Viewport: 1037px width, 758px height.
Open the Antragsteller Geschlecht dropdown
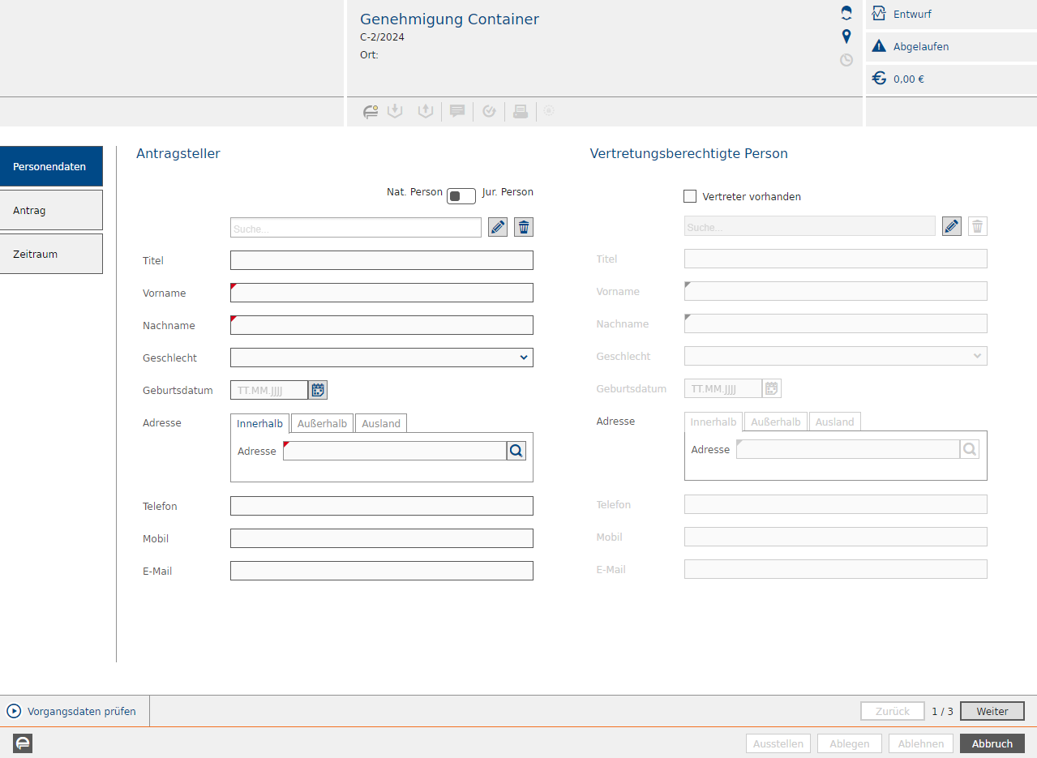[x=381, y=358]
